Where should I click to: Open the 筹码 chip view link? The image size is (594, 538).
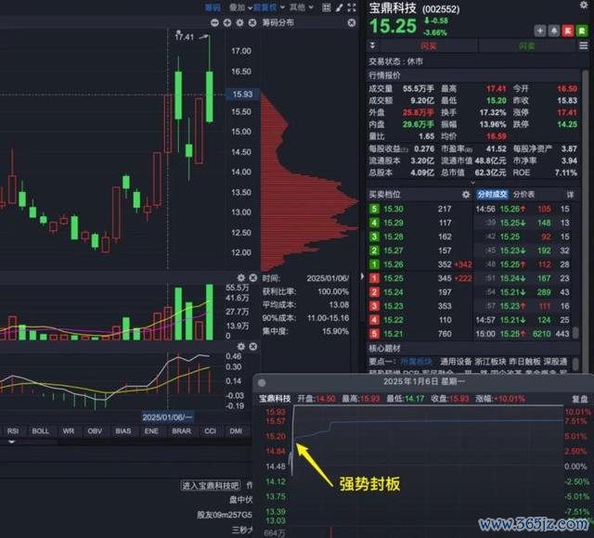tap(213, 7)
